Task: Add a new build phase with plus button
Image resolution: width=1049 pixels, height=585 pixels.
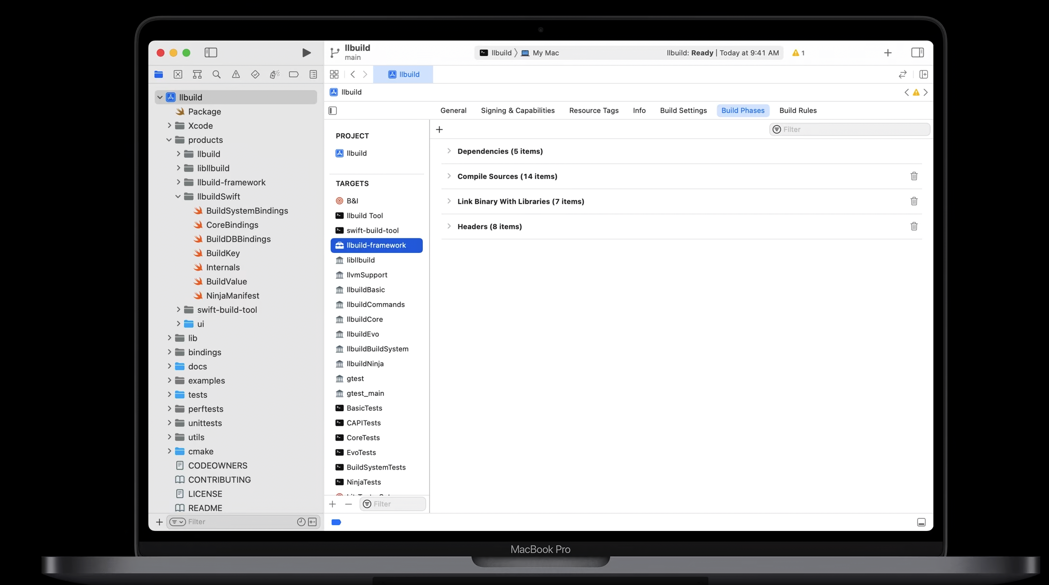Action: click(x=439, y=129)
